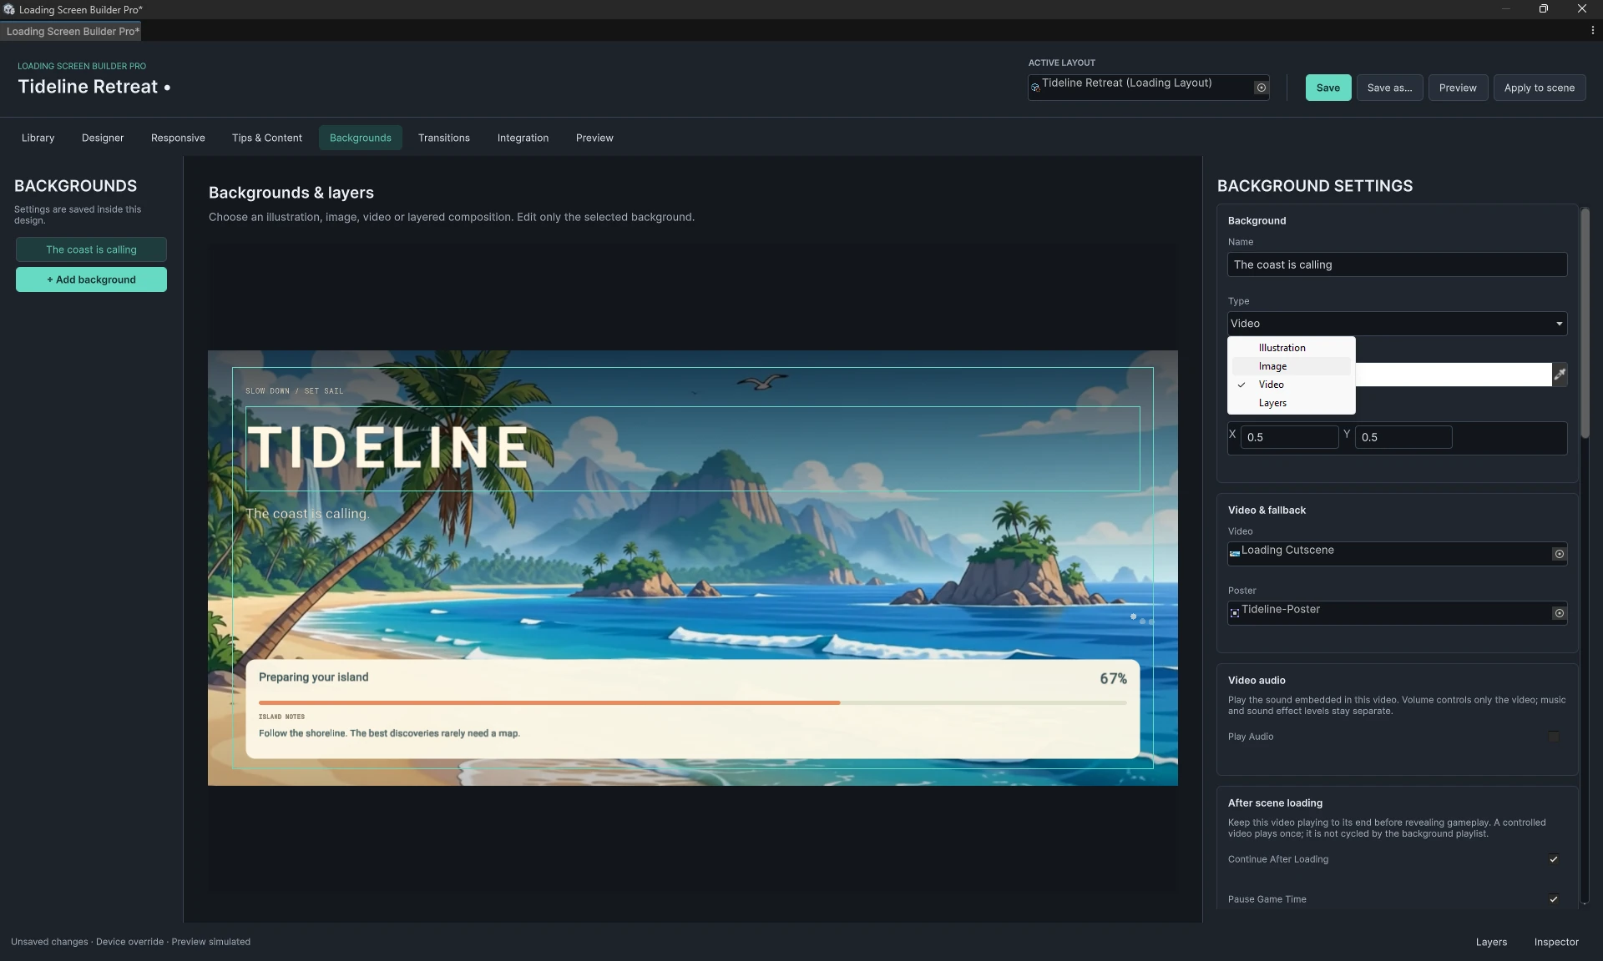Screen dimensions: 1603x961
Task: Restore the window with the restore button
Action: click(1543, 9)
